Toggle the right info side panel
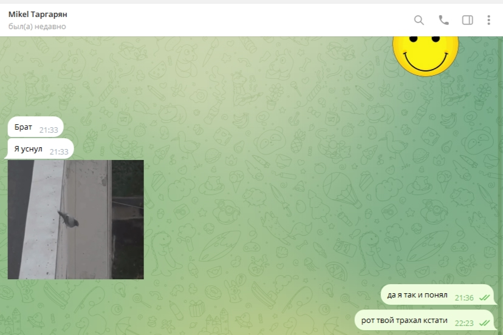Viewport: 503px width, 335px height. pos(467,20)
